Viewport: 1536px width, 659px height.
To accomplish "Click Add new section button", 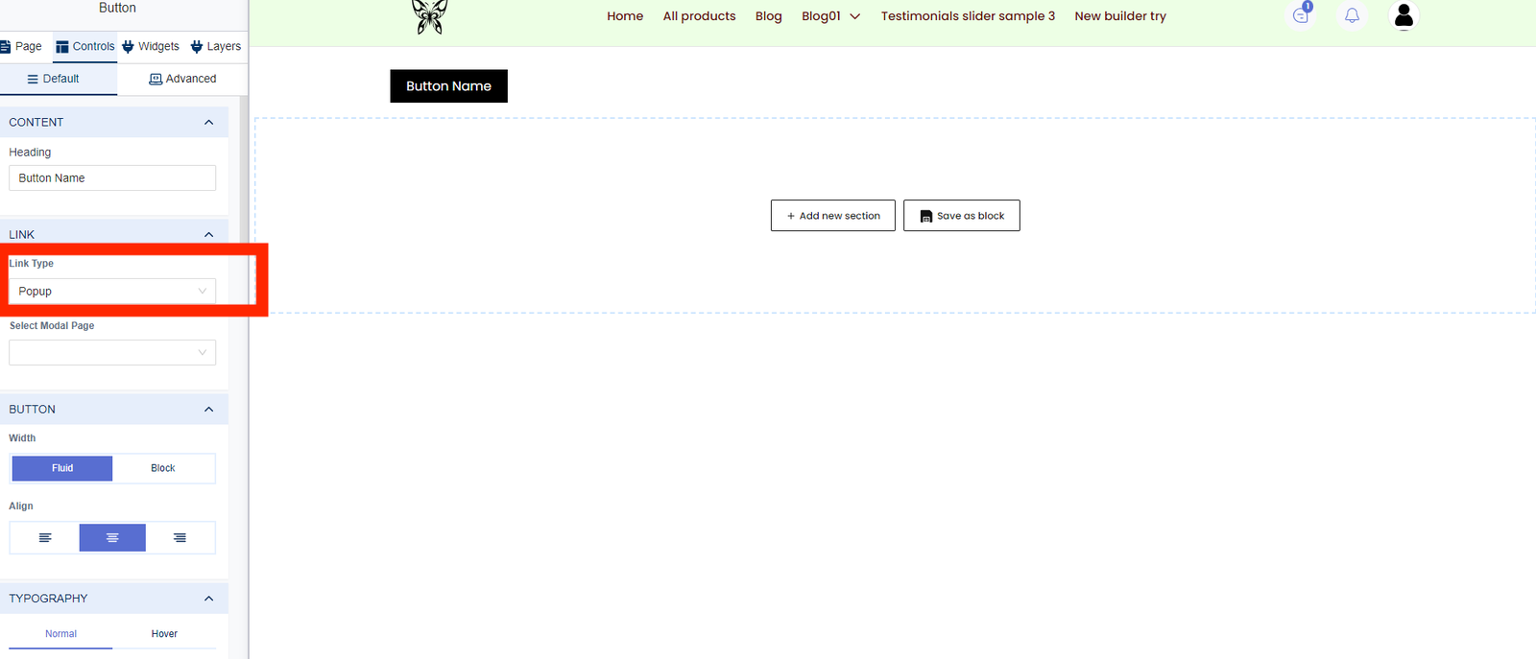I will coord(832,216).
